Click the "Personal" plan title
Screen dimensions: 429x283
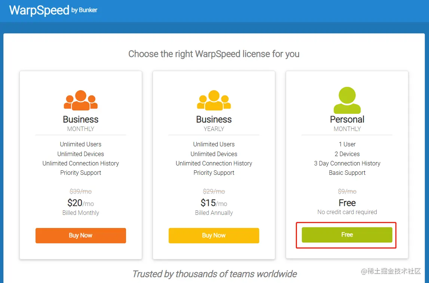(347, 119)
